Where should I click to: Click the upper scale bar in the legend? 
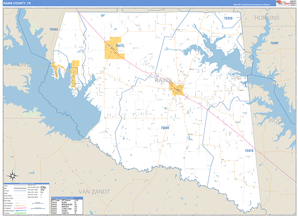point(38,203)
